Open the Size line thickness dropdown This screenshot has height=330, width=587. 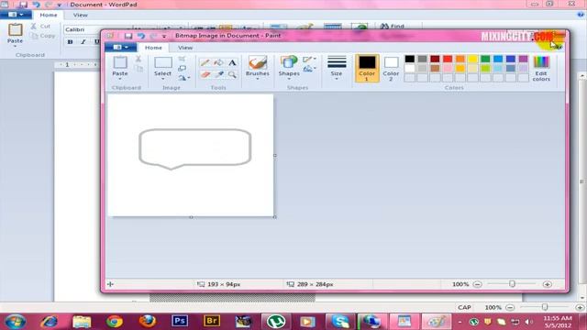pyautogui.click(x=337, y=68)
